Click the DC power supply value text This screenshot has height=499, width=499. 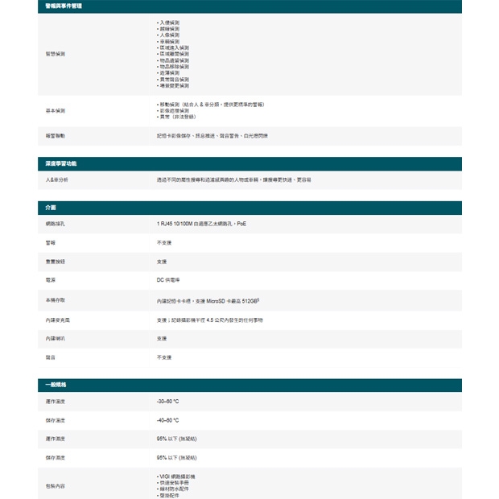pos(169,280)
